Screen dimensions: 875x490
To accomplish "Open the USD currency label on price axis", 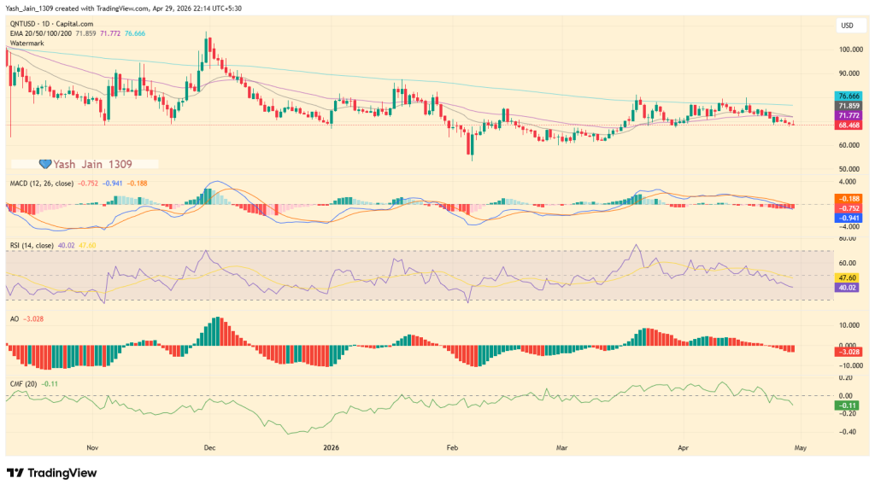I will 847,25.
